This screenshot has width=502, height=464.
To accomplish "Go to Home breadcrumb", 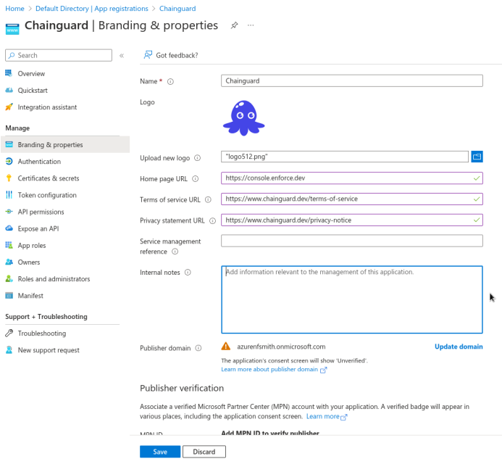I will coord(14,9).
